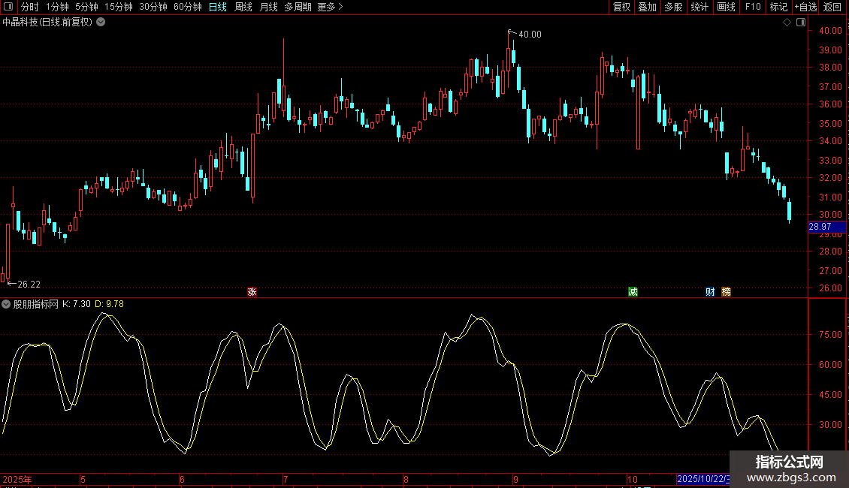Viewport: 849px width, 488px height.
Task: Click the 2025/10/22 date marker on timeline
Action: pos(702,478)
